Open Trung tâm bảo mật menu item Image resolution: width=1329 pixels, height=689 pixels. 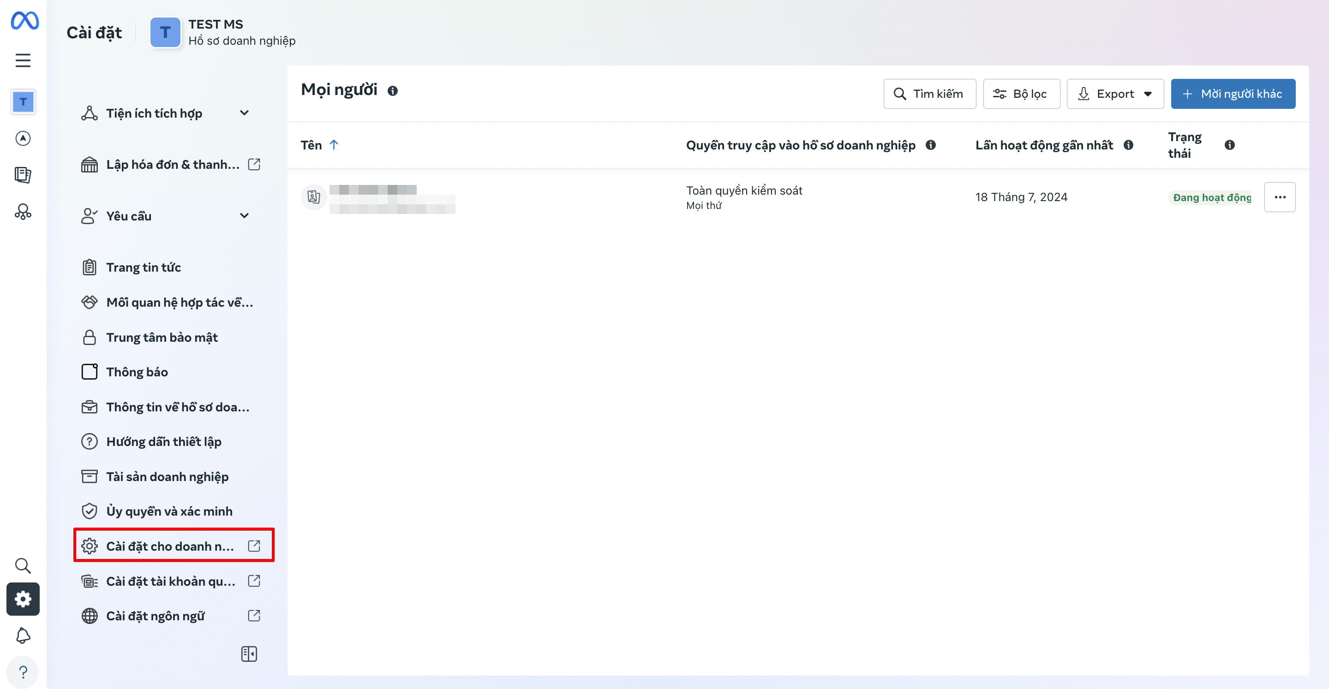[x=162, y=337]
